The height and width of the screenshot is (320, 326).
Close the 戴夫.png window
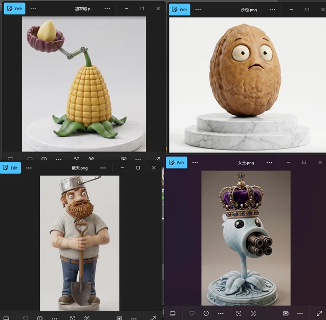154,168
